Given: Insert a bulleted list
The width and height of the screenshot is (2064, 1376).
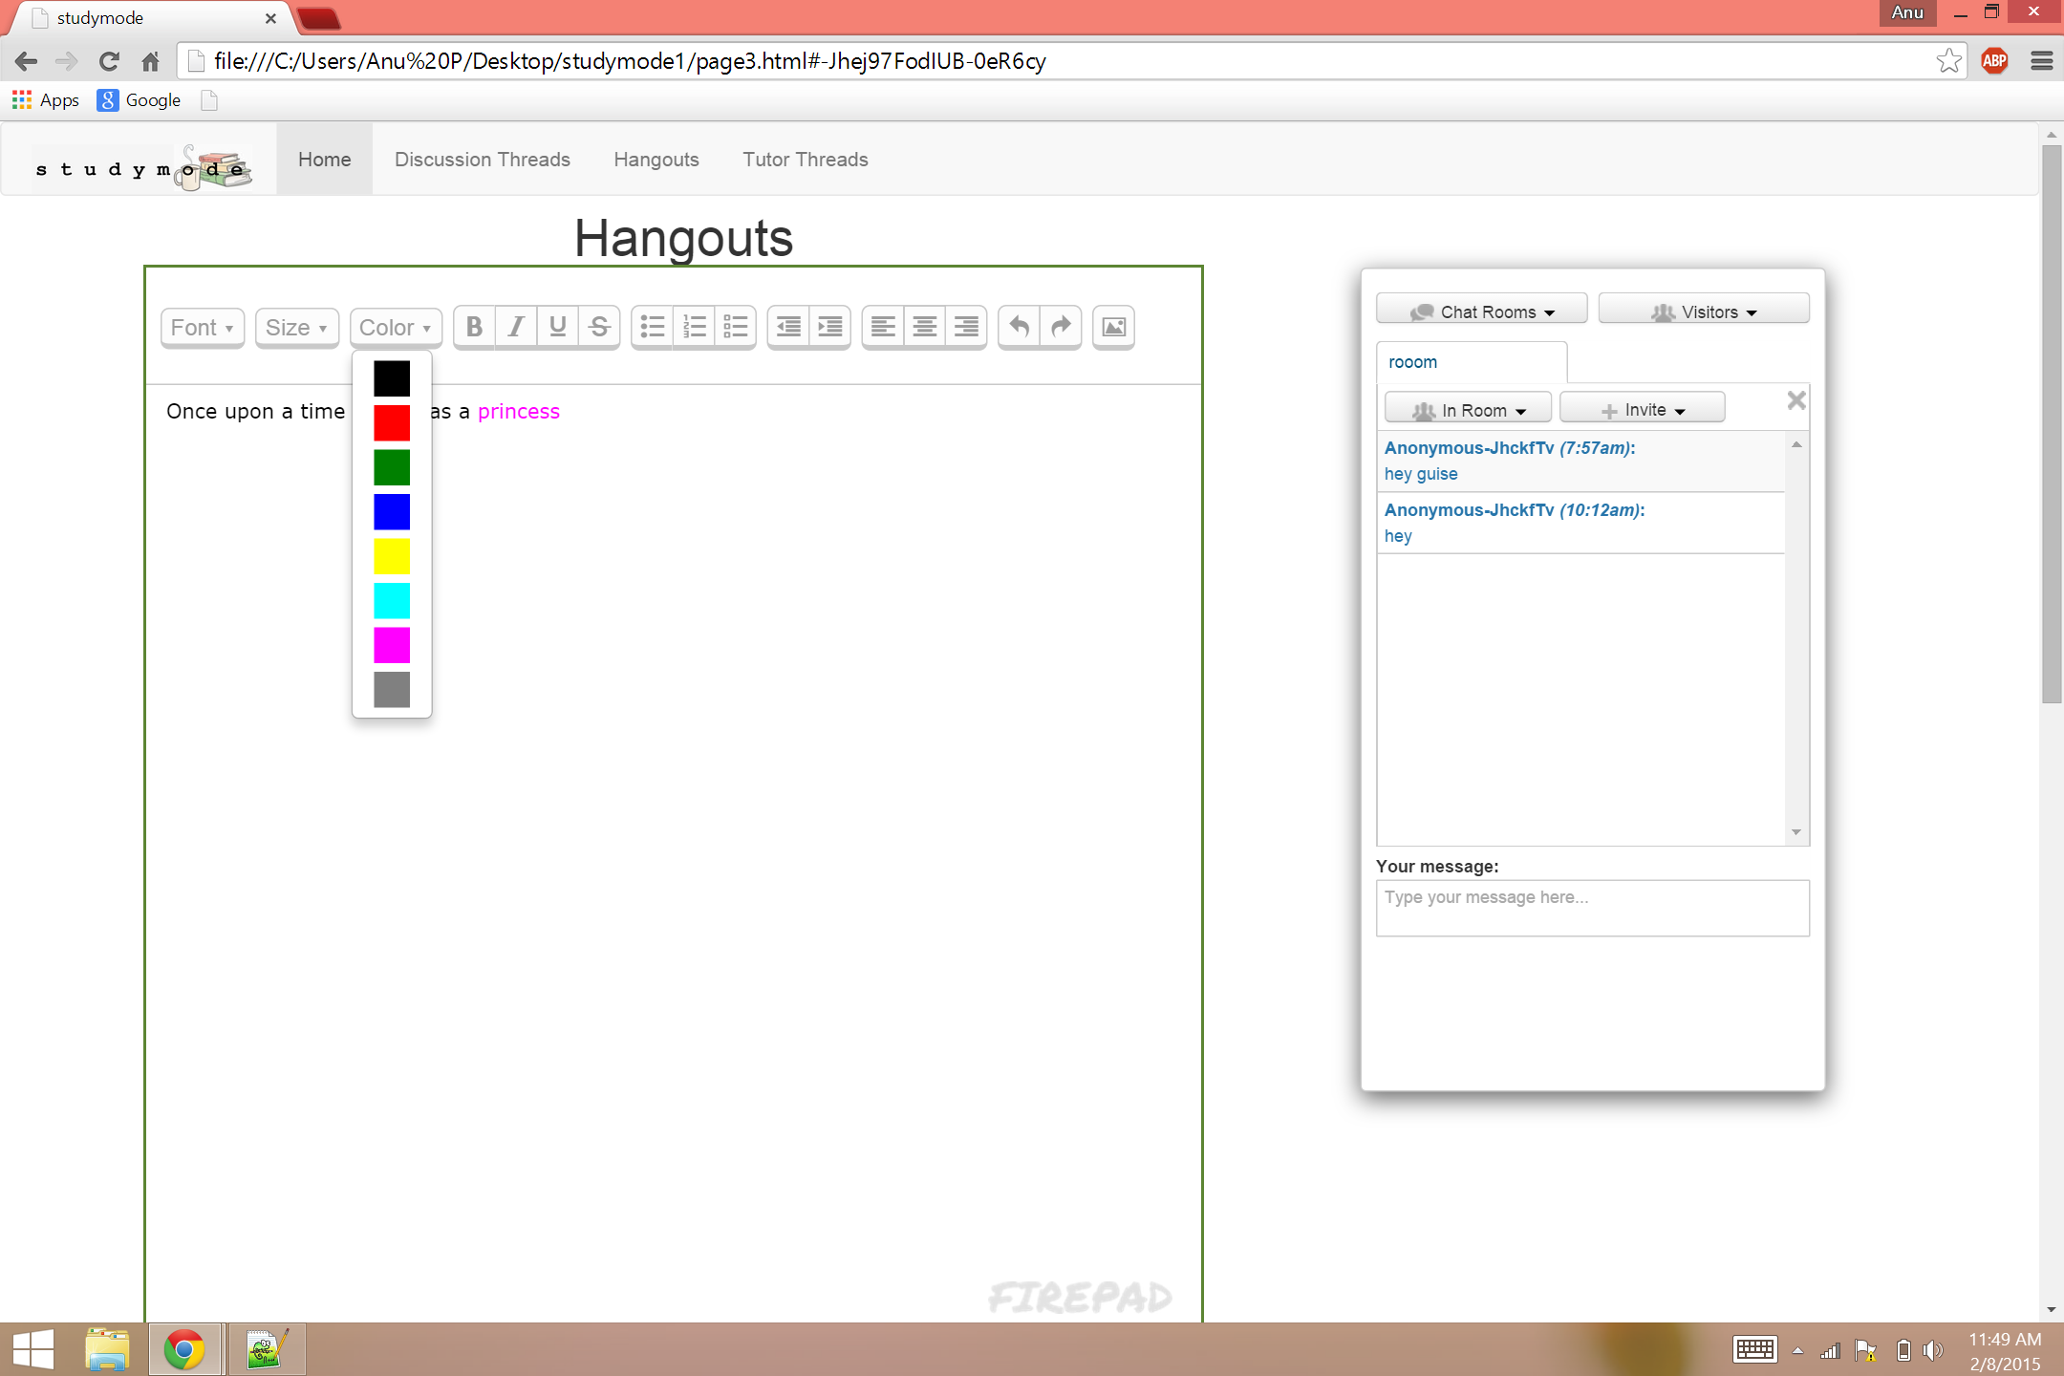Looking at the screenshot, I should pyautogui.click(x=653, y=328).
